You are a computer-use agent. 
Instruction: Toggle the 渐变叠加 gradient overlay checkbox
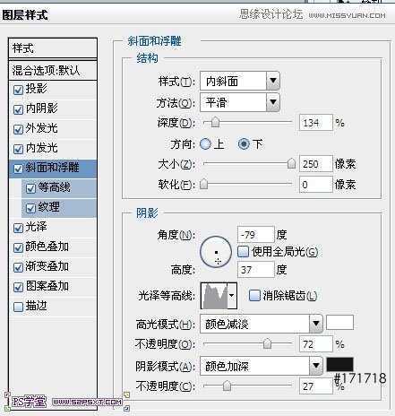point(18,267)
